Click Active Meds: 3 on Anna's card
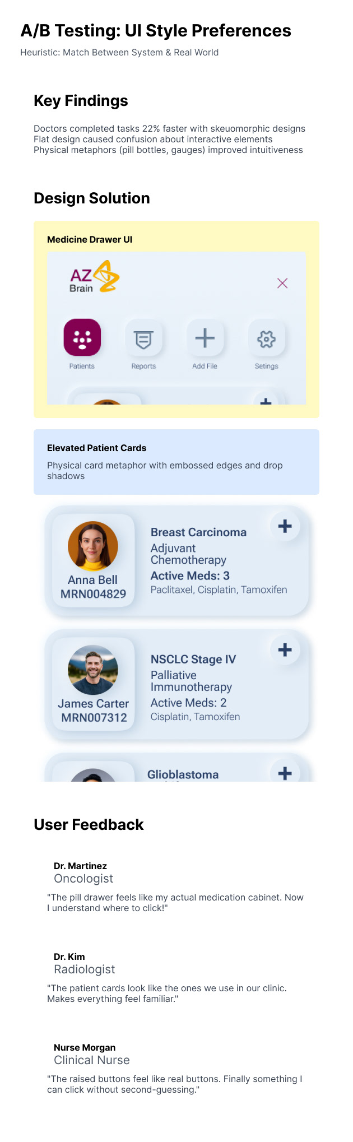Viewport: 353px width, 1142px height. click(x=190, y=575)
